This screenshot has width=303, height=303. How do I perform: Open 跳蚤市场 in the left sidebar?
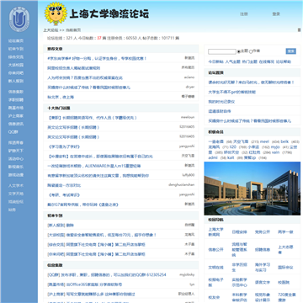(x=16, y=108)
